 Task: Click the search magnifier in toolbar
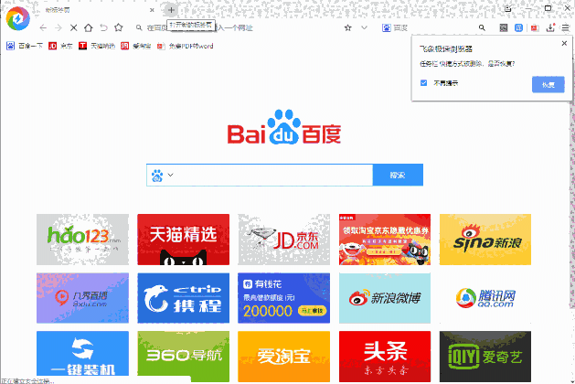pos(482,27)
